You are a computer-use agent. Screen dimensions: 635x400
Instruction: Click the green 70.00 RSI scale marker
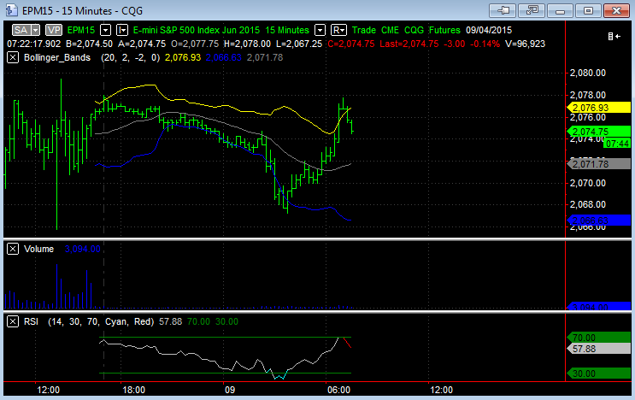[x=599, y=338]
